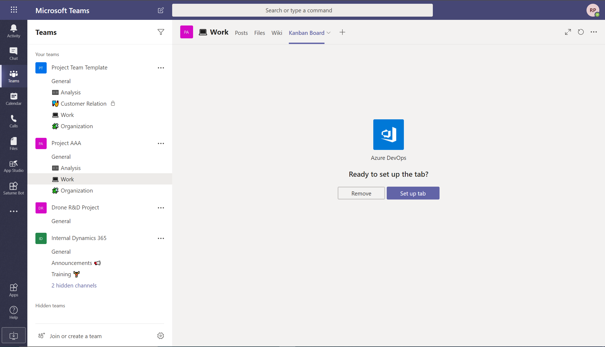Click the download desktop app icon

coord(14,335)
